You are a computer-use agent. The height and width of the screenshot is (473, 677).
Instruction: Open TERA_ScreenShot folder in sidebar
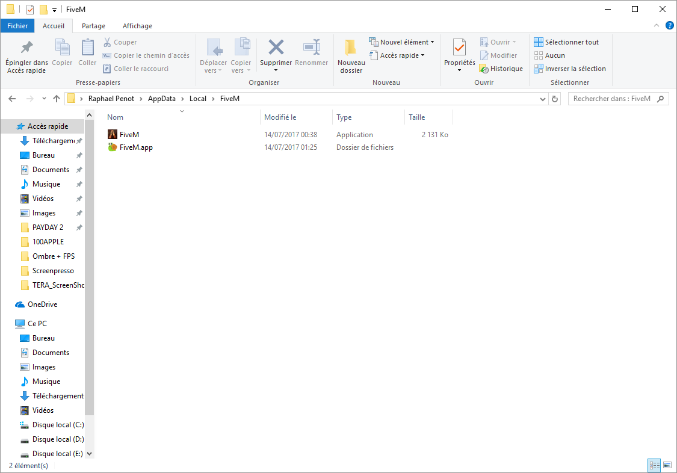(52, 285)
